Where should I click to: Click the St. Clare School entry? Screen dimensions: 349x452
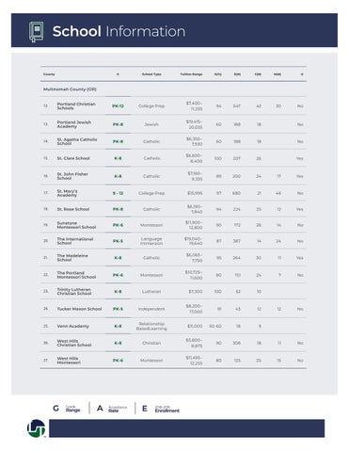coord(73,158)
